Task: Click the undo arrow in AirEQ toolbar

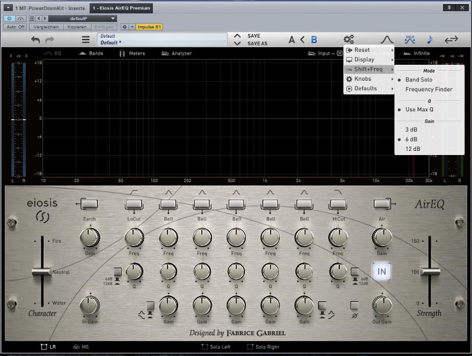Action: [35, 39]
